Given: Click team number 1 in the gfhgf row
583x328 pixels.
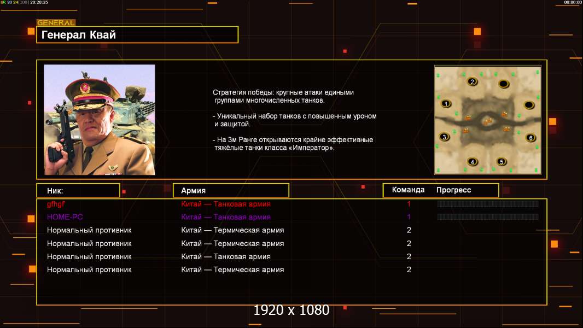Looking at the screenshot, I should pyautogui.click(x=409, y=204).
